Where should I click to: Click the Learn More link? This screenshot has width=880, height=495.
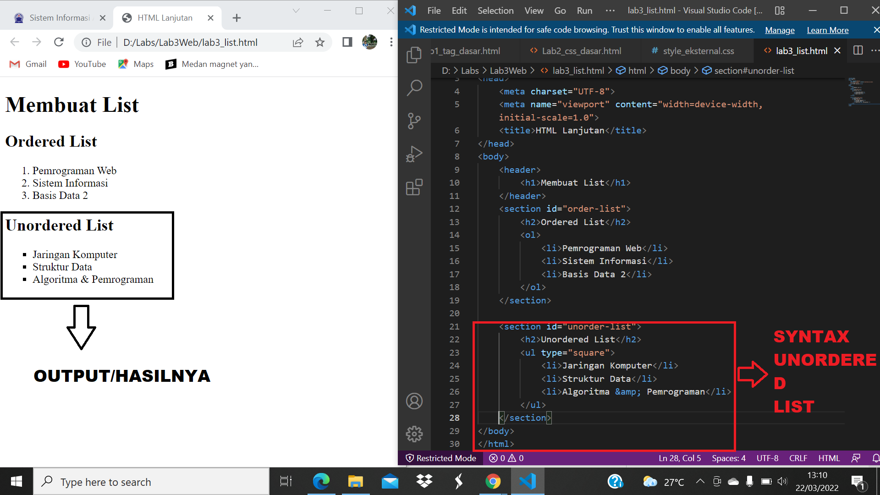pyautogui.click(x=828, y=30)
